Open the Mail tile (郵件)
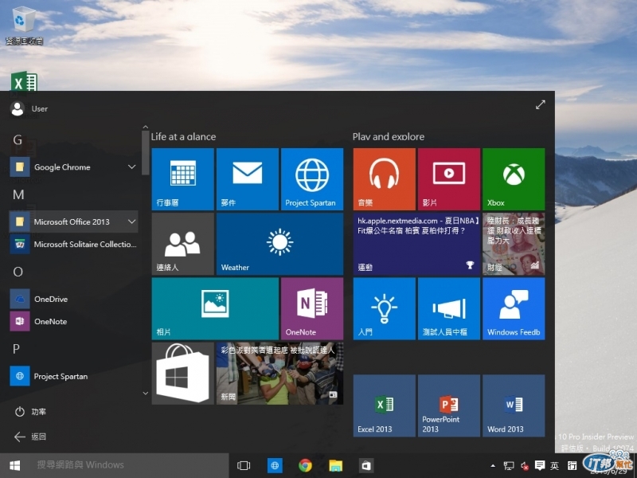The height and width of the screenshot is (478, 637). (x=248, y=179)
